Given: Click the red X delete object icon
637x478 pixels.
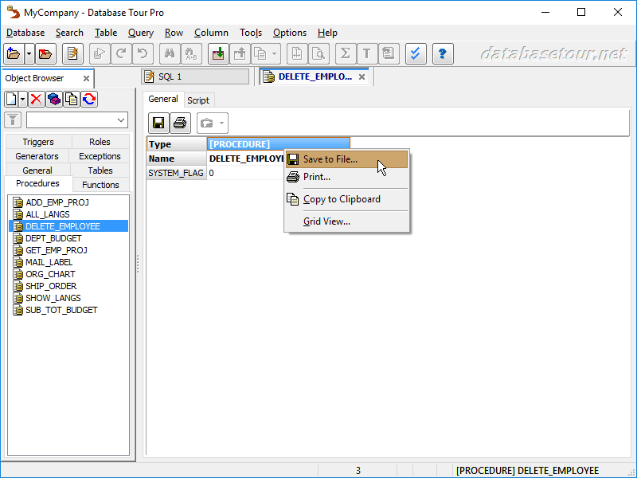Looking at the screenshot, I should coord(37,99).
